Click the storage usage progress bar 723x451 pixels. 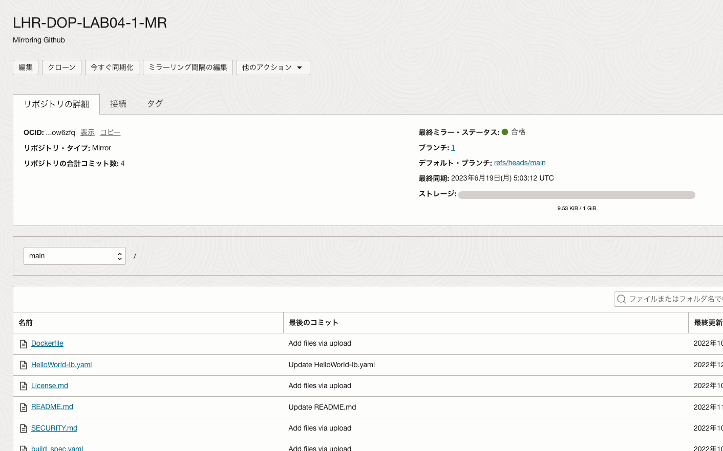[x=577, y=195]
